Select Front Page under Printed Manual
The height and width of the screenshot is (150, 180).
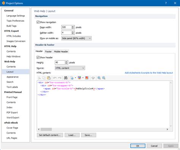point(12,97)
